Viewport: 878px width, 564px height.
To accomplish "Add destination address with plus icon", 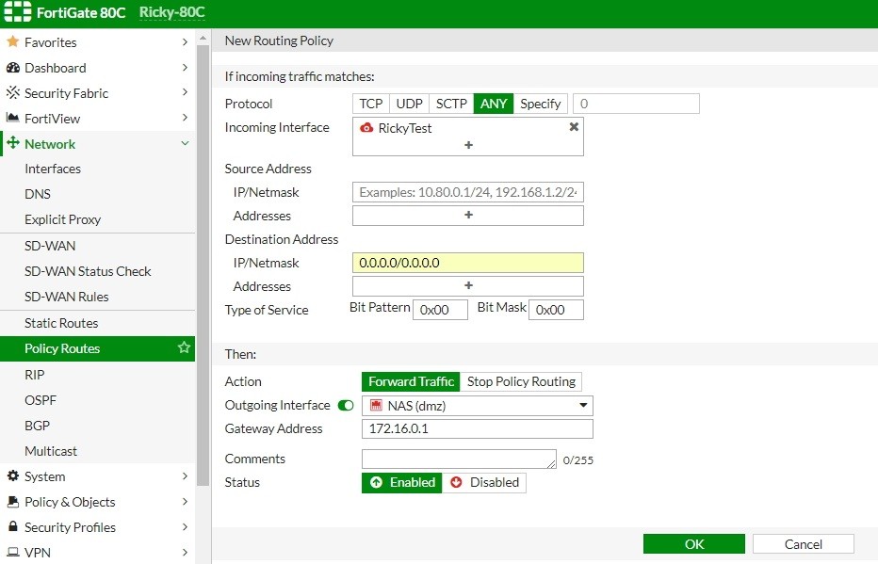I will coord(469,285).
